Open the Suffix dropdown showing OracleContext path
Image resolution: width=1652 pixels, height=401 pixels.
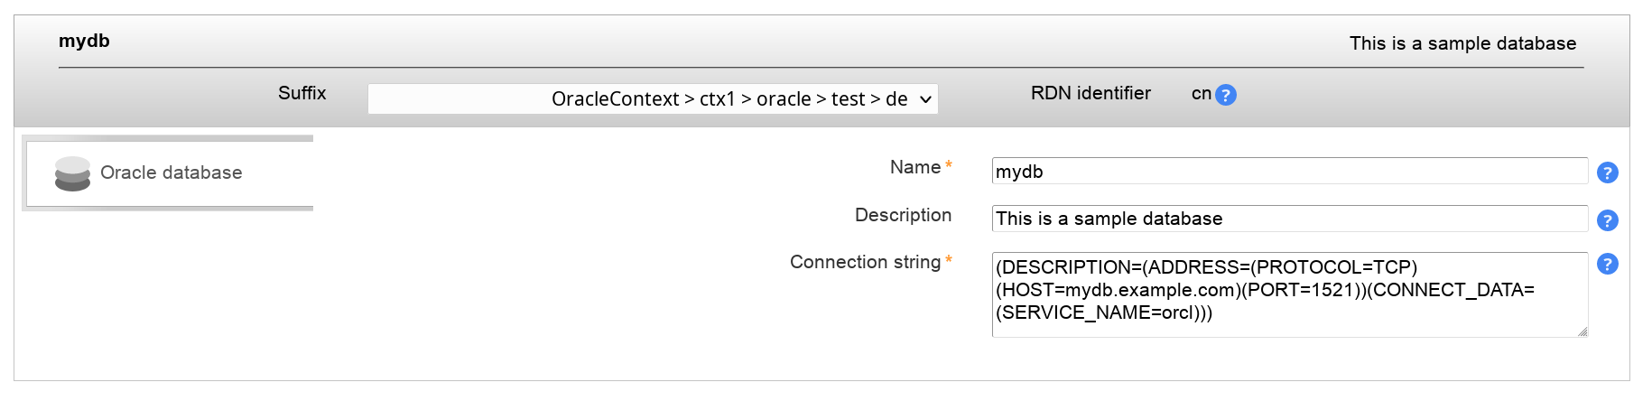coord(652,99)
